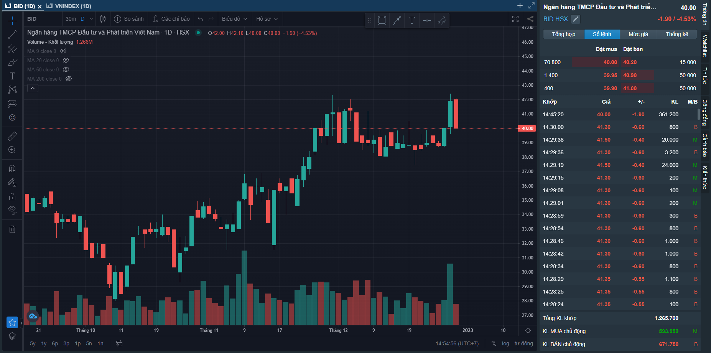Select the 1y time range

44,343
